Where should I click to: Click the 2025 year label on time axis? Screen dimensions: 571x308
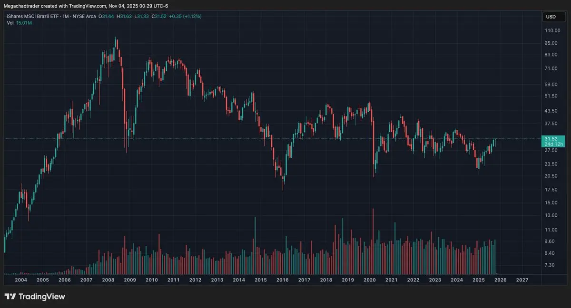(x=479, y=280)
